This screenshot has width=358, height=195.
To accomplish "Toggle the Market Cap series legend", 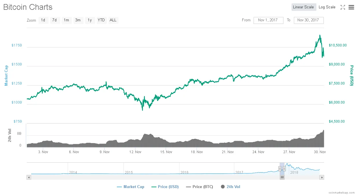I will pyautogui.click(x=130, y=187).
